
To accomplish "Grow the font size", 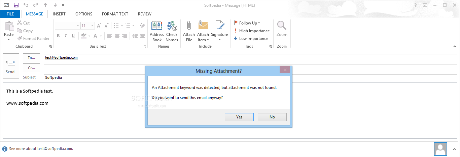I will coord(99,25).
